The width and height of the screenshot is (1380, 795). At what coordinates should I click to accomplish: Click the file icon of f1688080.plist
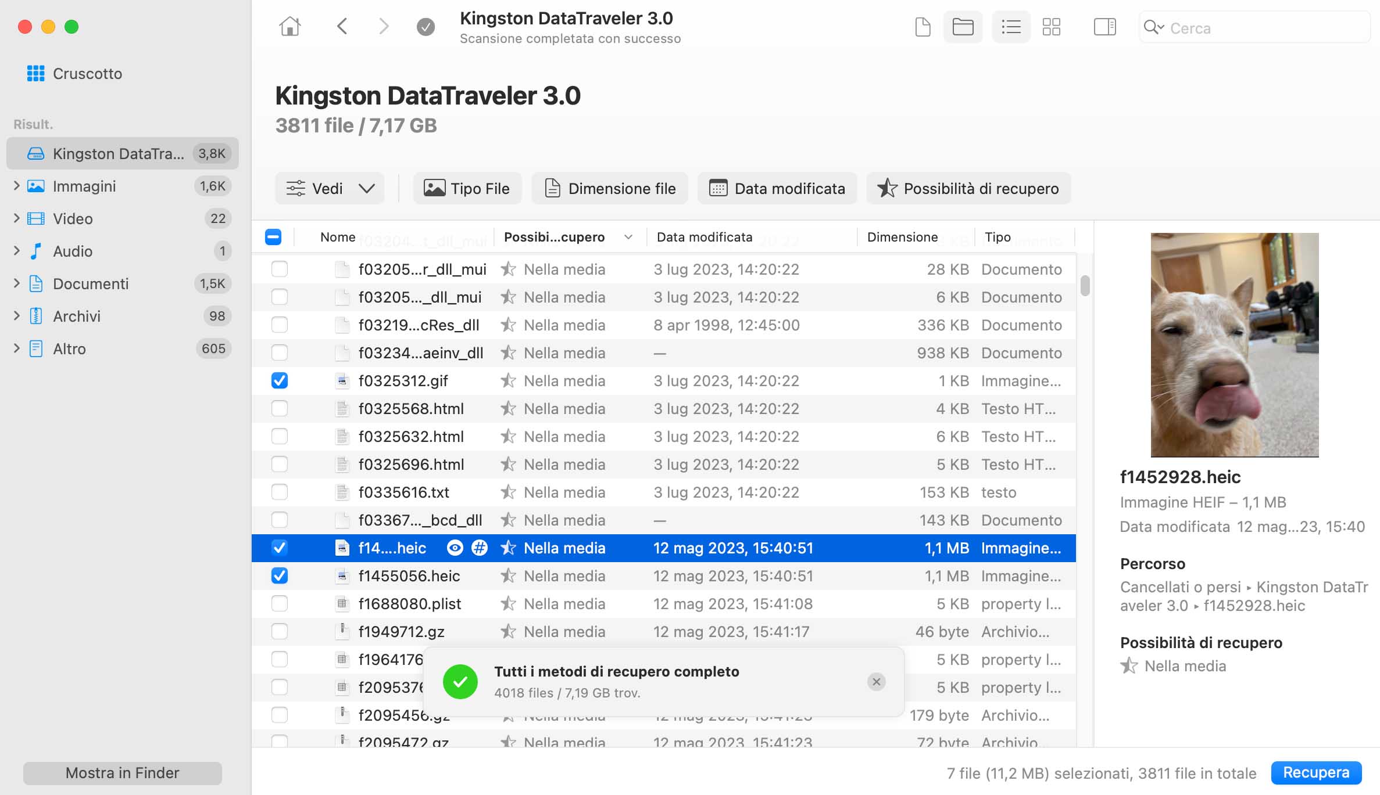(x=342, y=604)
